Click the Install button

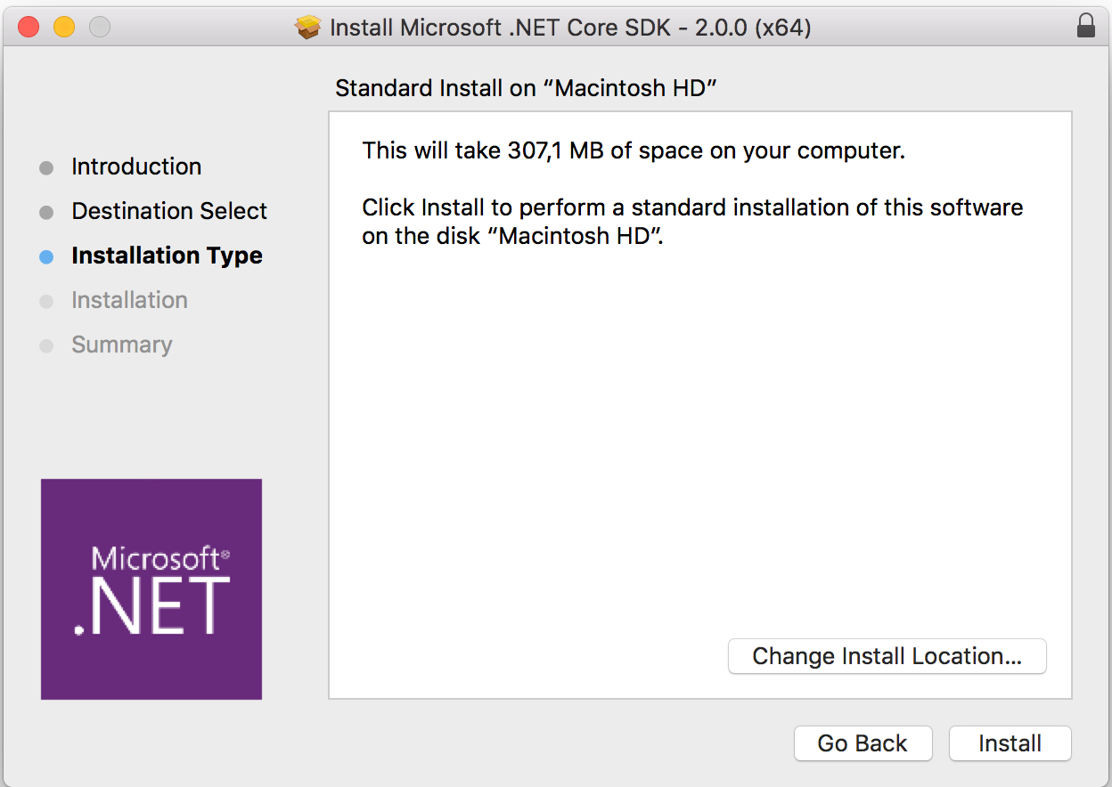pyautogui.click(x=1010, y=743)
